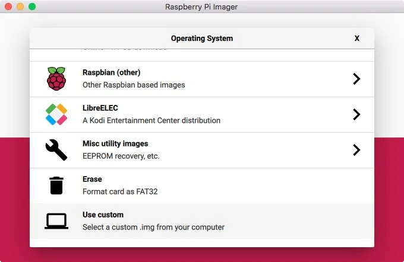Close the Operating System dialog with X

click(x=357, y=39)
